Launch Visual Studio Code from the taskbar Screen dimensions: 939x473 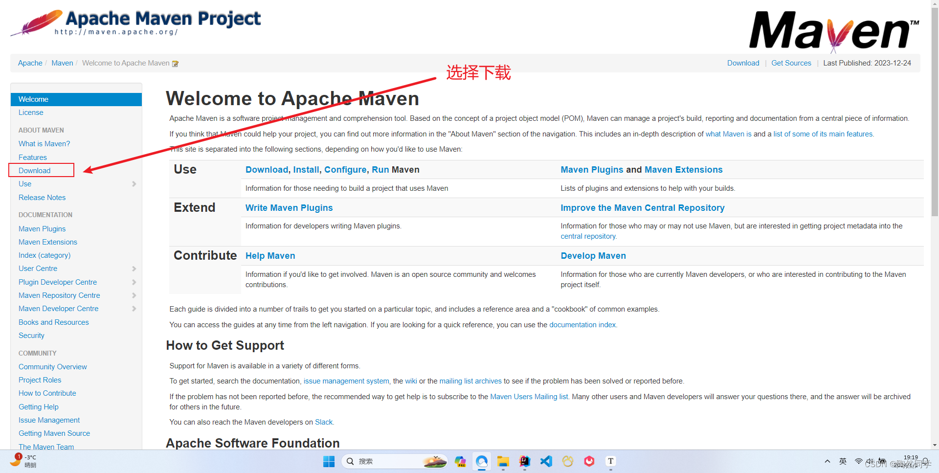(x=546, y=461)
